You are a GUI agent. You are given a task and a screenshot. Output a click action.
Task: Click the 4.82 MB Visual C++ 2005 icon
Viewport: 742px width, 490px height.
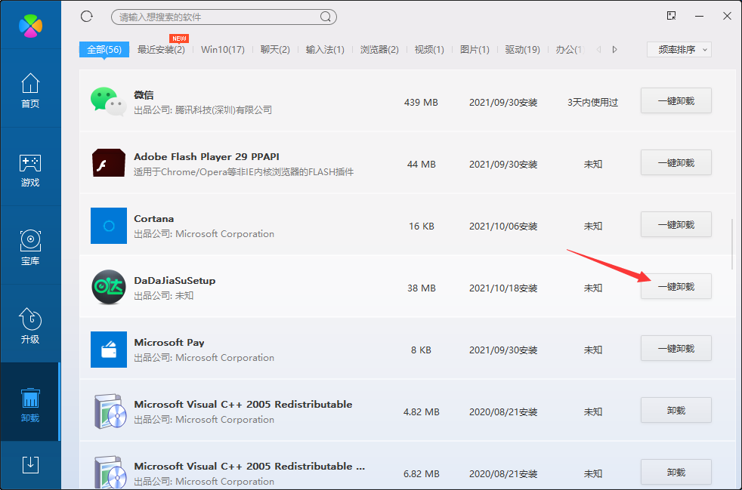tap(110, 411)
